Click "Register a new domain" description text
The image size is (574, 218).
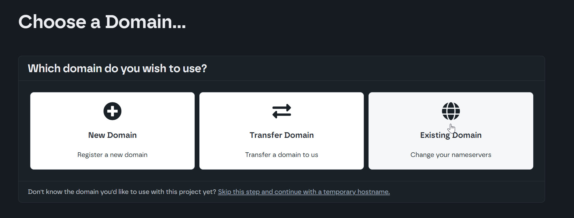point(112,155)
